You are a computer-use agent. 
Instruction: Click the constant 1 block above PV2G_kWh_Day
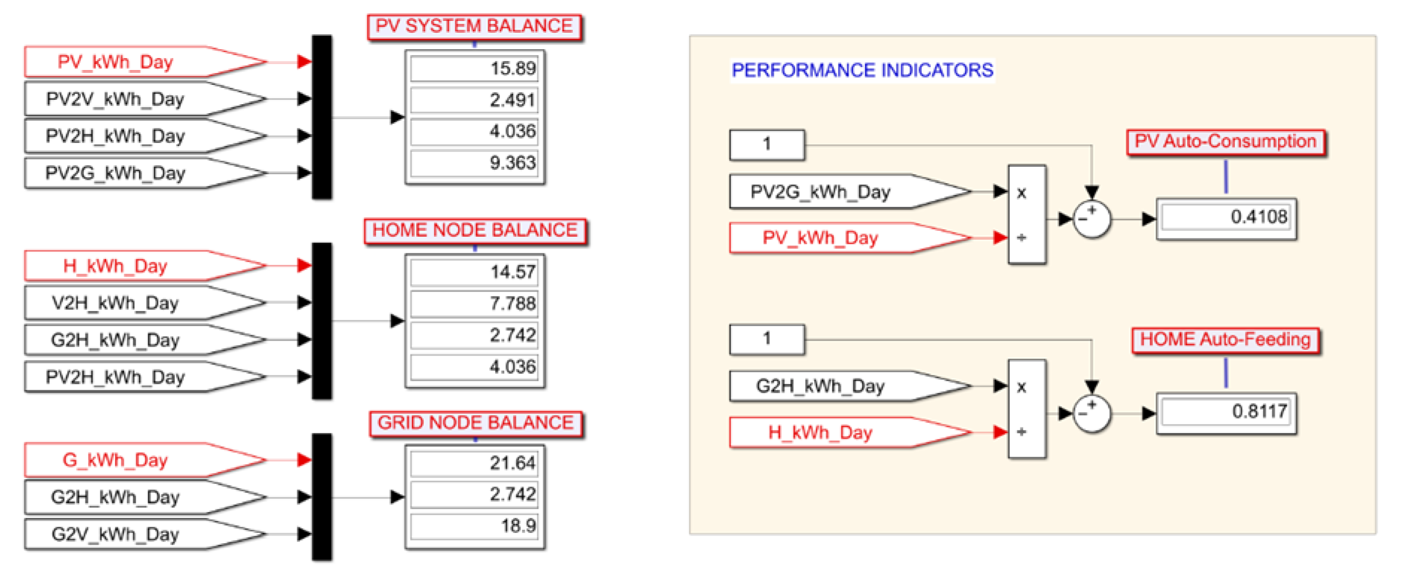[766, 144]
